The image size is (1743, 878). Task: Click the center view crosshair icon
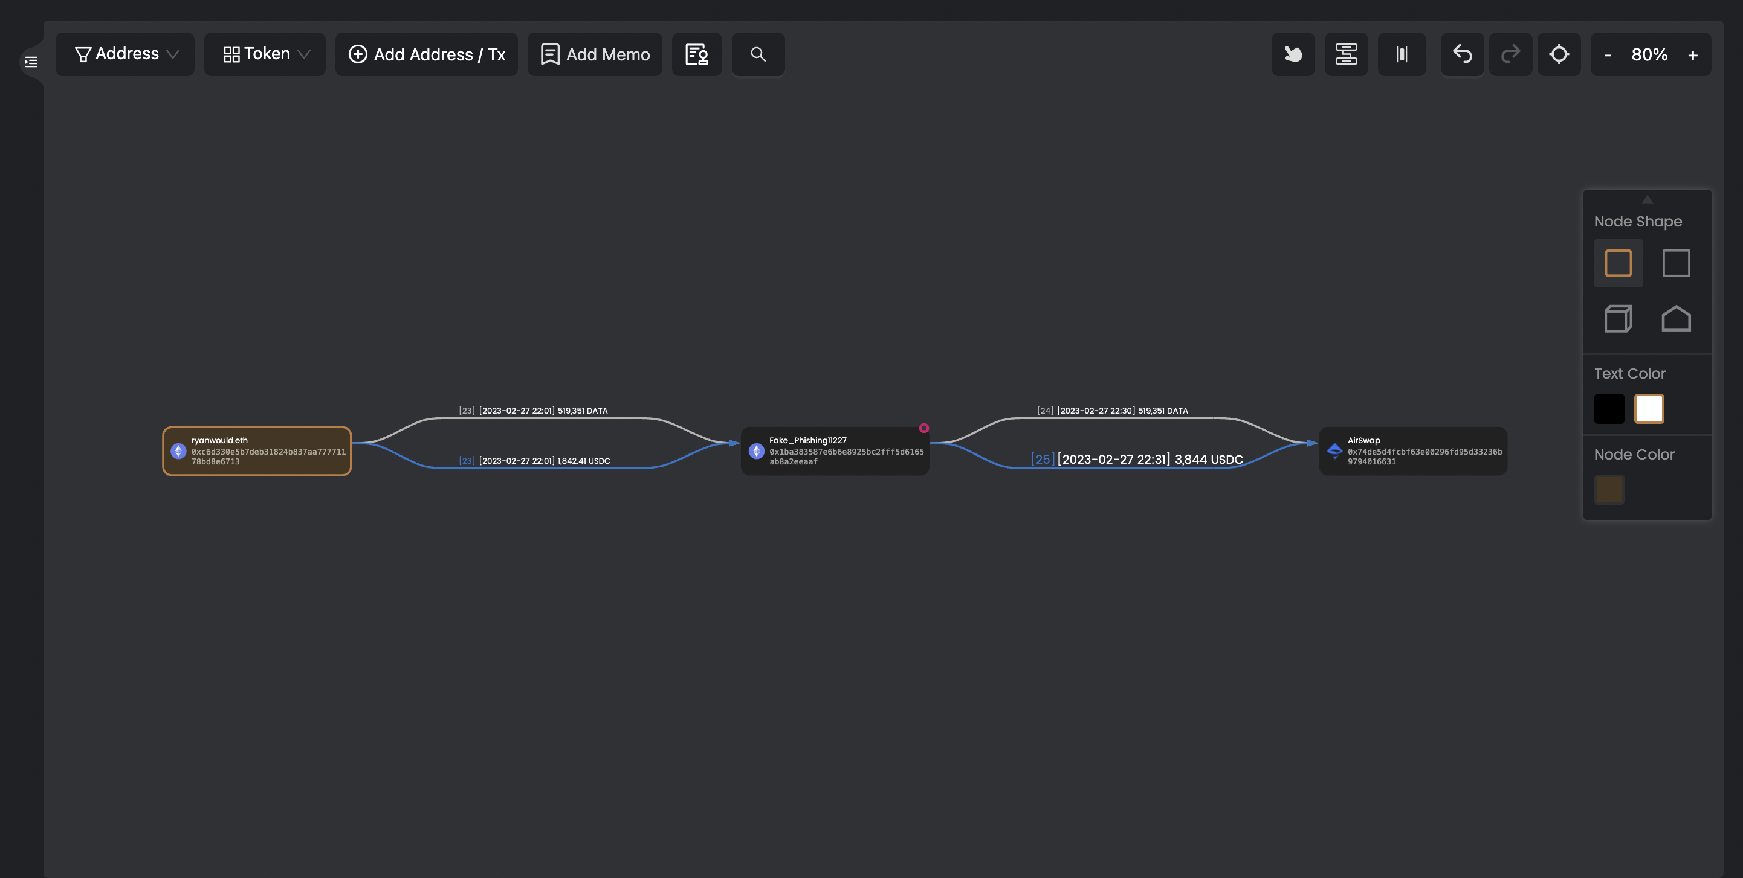coord(1559,54)
